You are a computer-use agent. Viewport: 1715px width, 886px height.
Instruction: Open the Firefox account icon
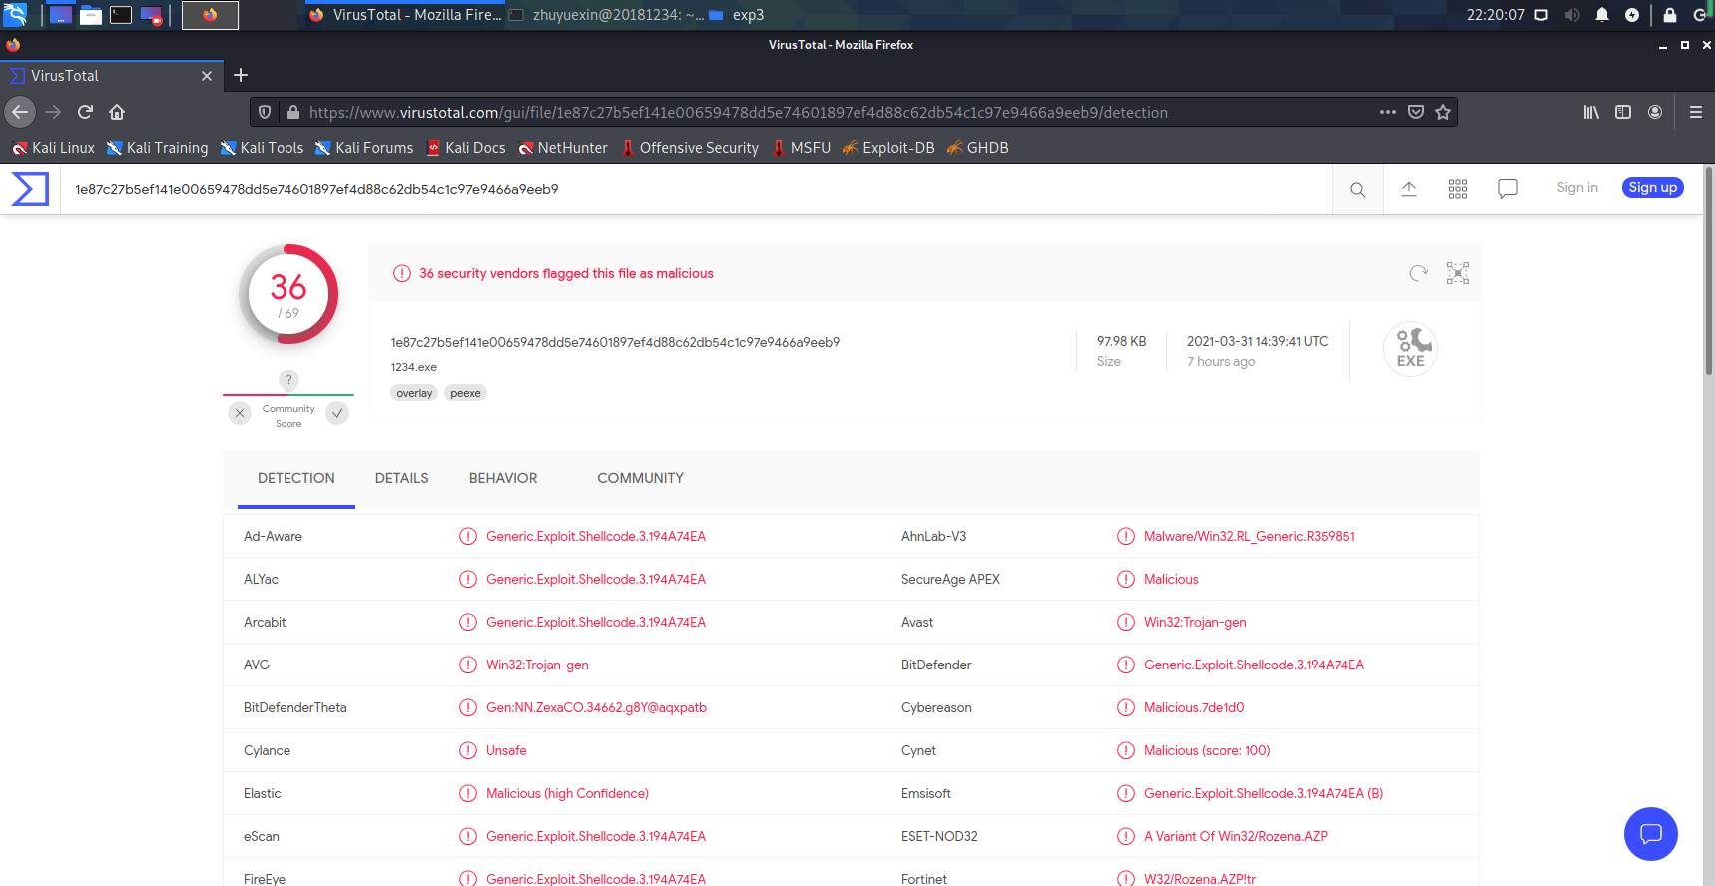[x=1655, y=112]
